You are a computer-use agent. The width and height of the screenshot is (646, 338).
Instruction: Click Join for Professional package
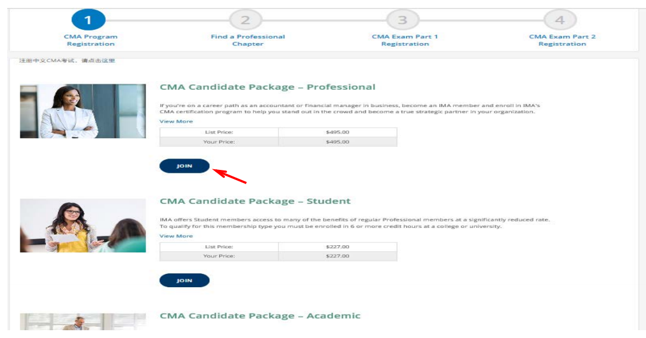184,166
